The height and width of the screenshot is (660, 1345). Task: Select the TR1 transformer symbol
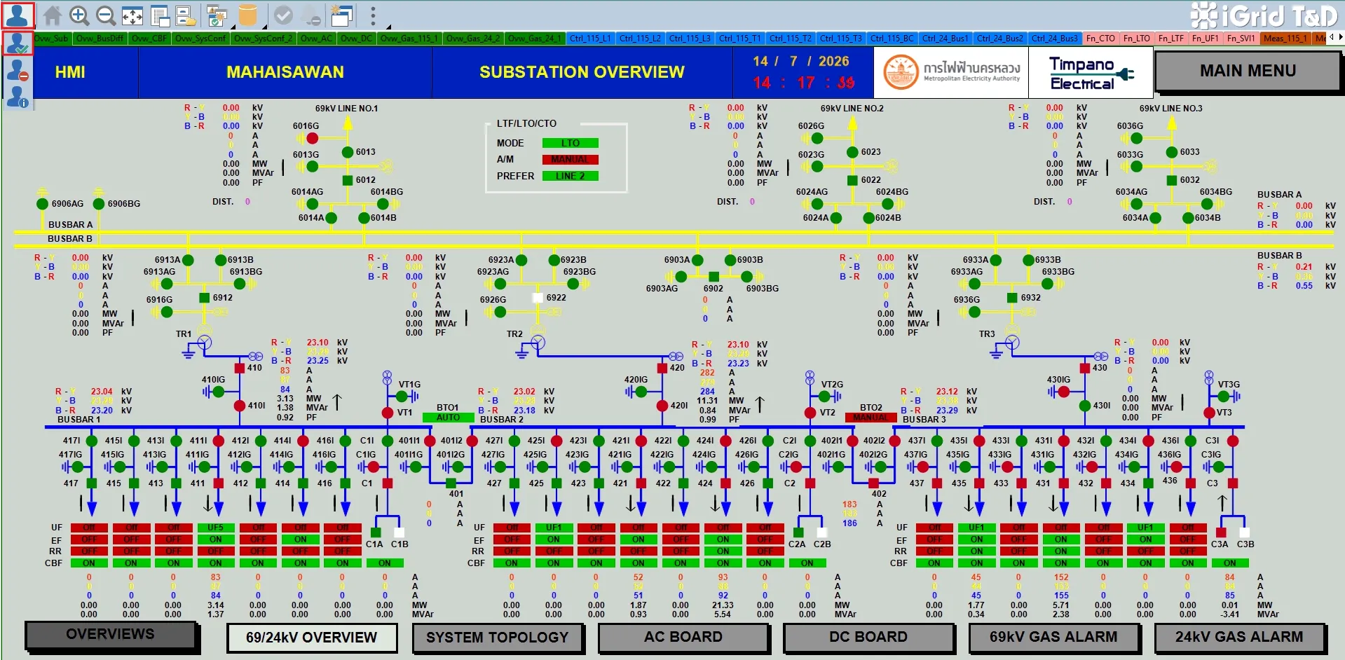[x=204, y=342]
